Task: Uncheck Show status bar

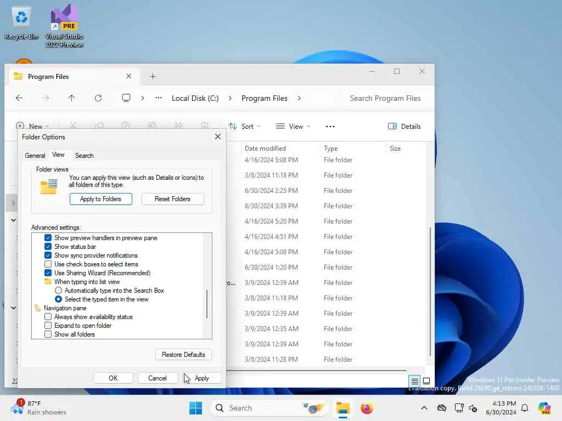Action: coord(48,247)
